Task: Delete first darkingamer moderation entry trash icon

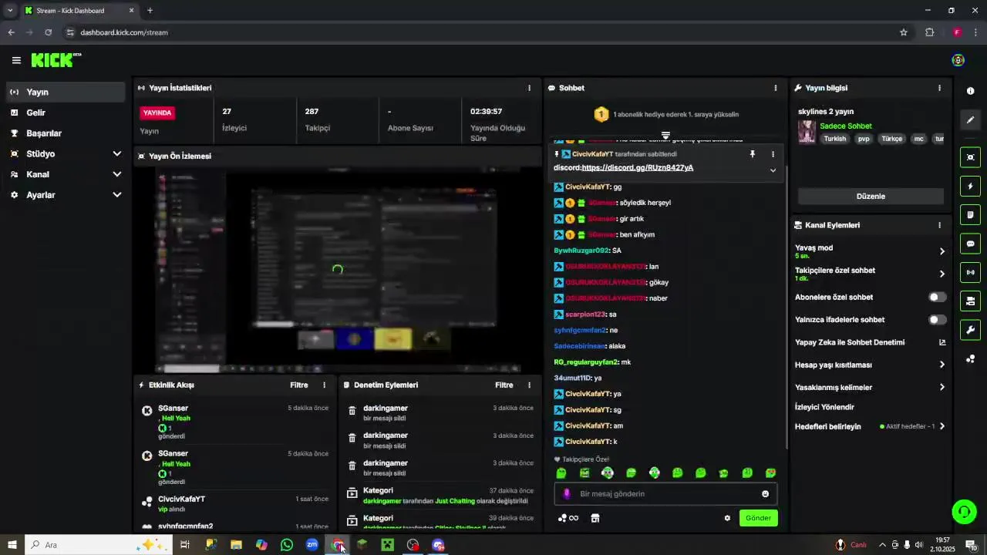Action: pyautogui.click(x=352, y=411)
